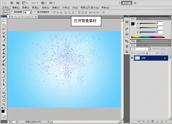Select the Hand tool
The width and height of the screenshot is (172, 124).
coord(4,100)
